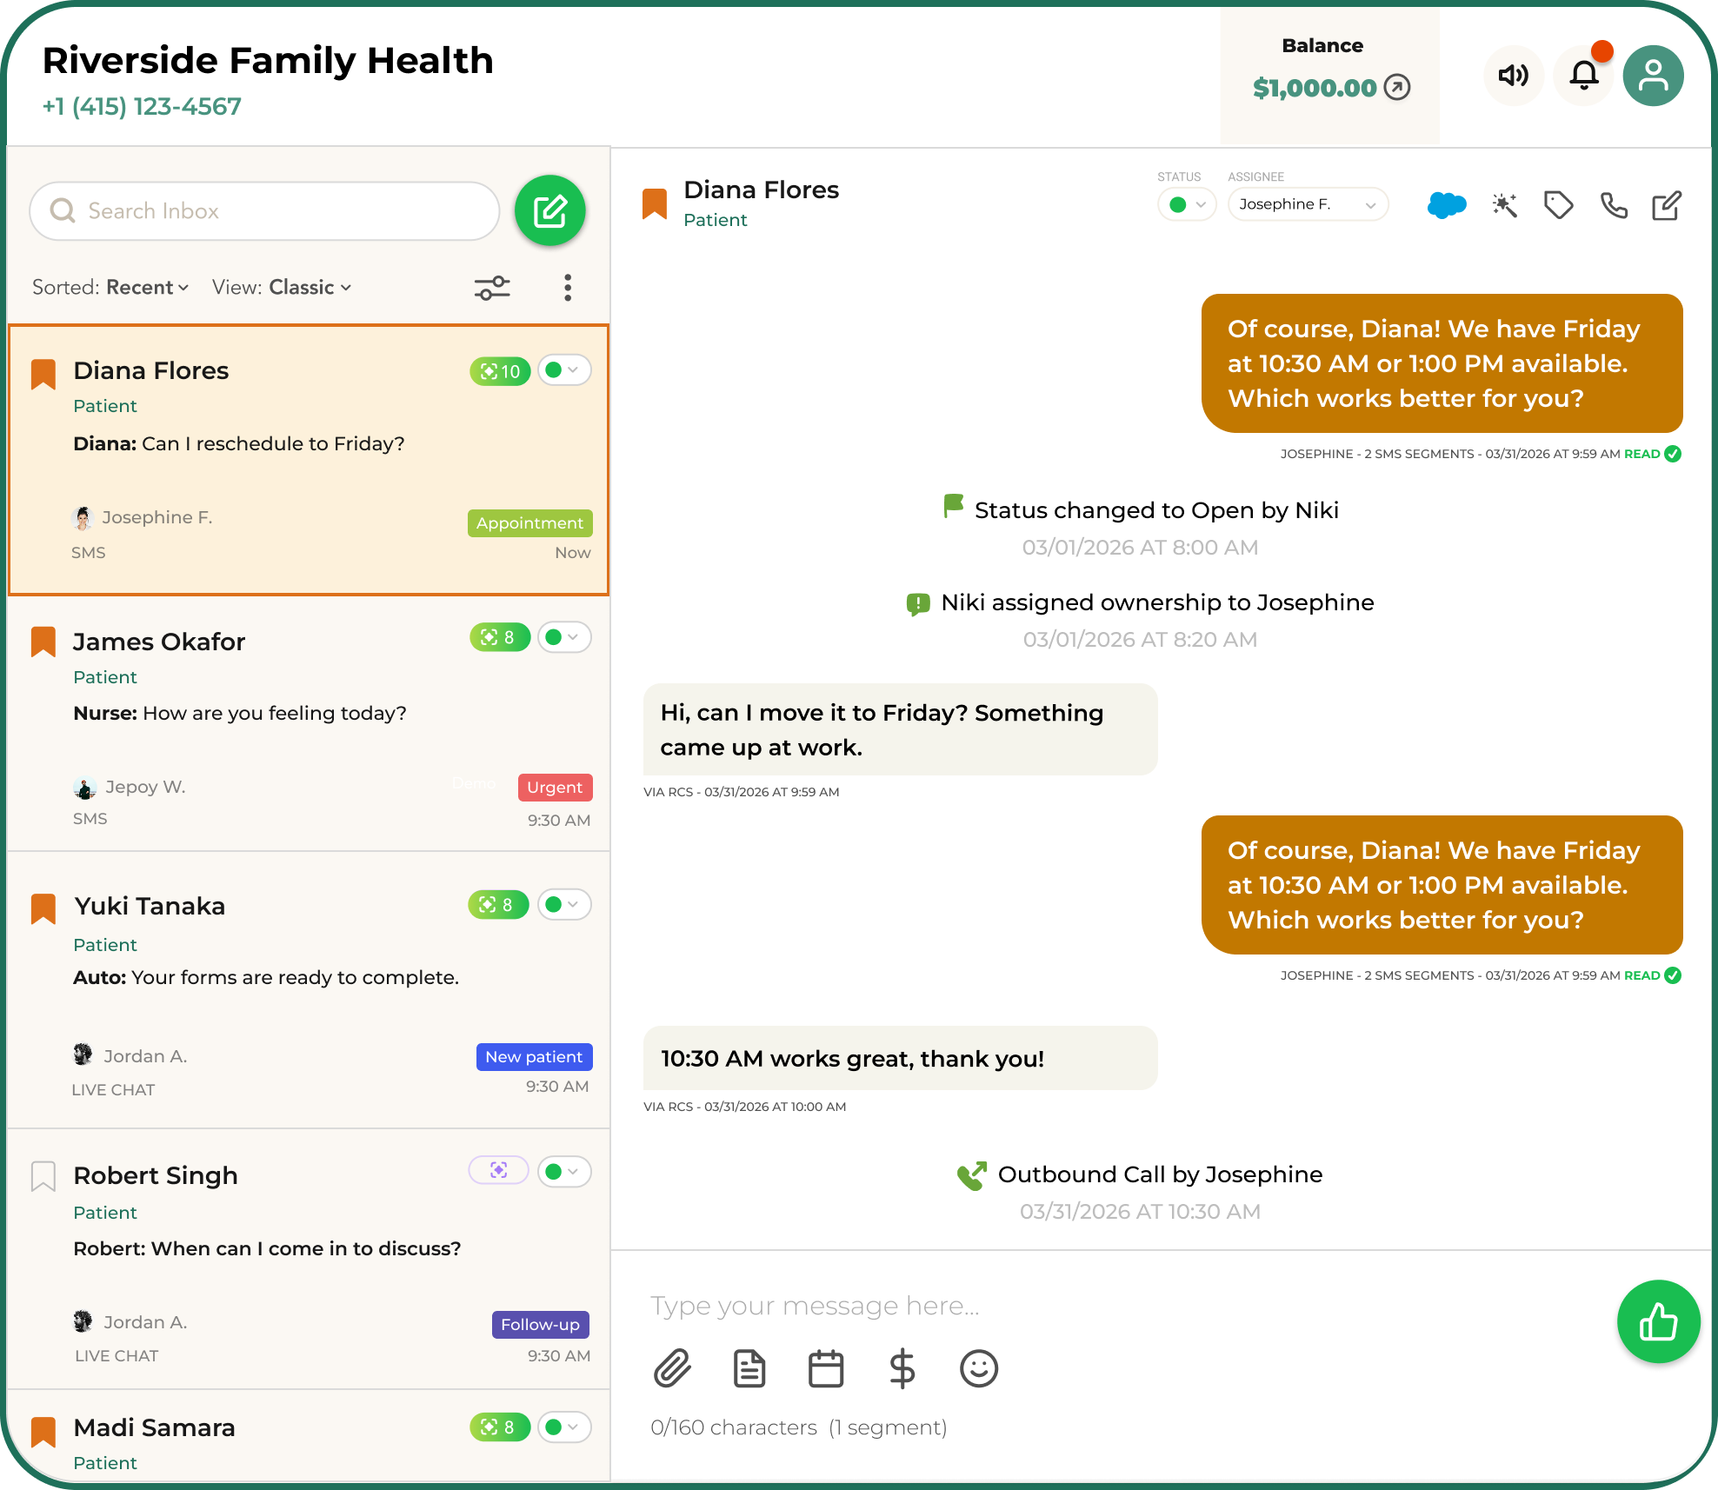The image size is (1718, 1490).
Task: Click 'Outbound Call by Josephine' entry
Action: pyautogui.click(x=1140, y=1174)
